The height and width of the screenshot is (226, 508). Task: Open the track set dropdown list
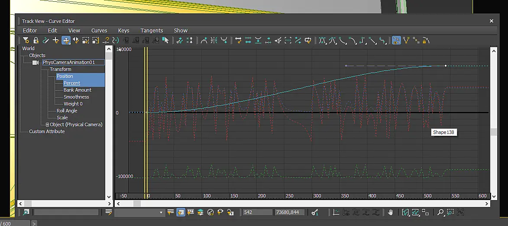point(161,213)
